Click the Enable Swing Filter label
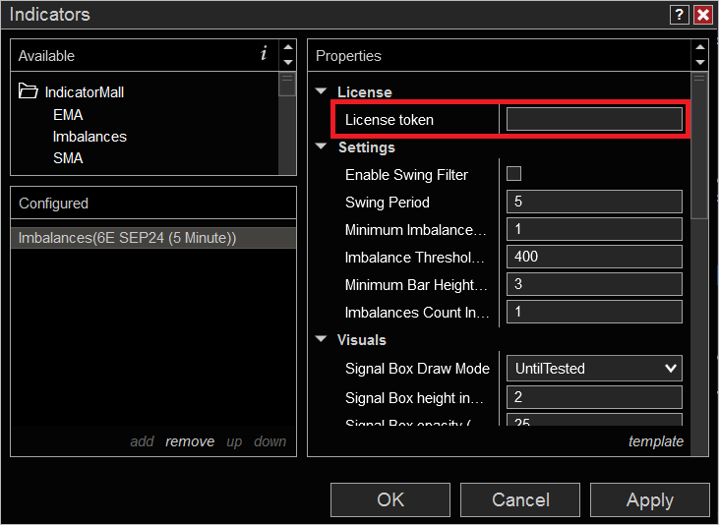 pos(406,175)
